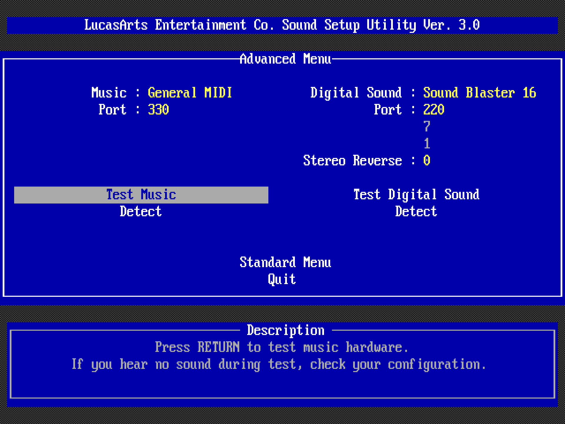Click the Port label under Music

(112, 110)
